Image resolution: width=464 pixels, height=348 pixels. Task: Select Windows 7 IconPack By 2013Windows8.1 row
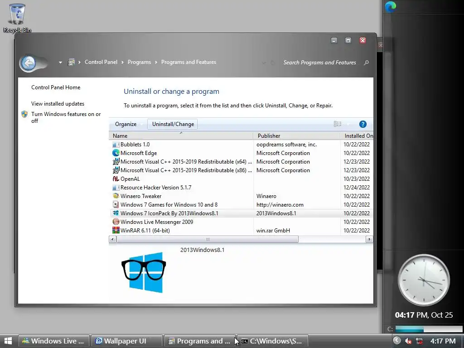point(241,213)
